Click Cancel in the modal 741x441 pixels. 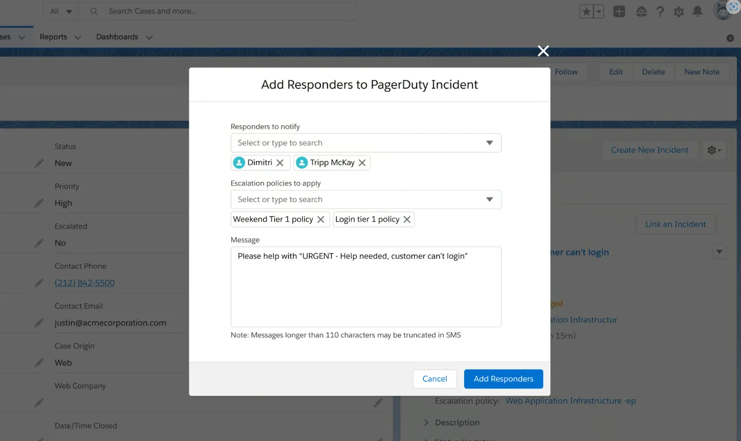click(x=435, y=379)
